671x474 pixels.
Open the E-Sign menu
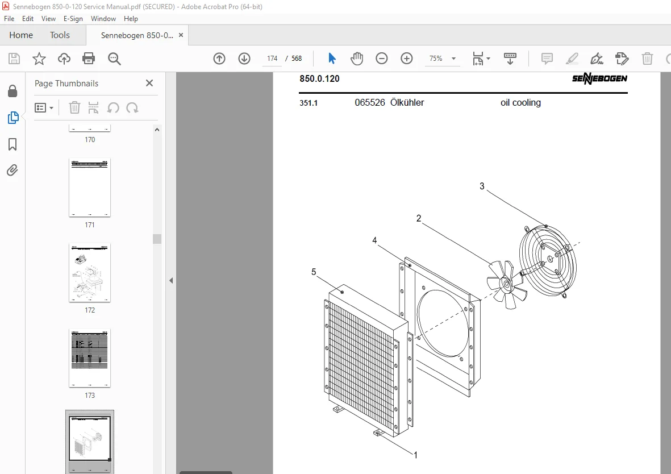click(x=73, y=19)
